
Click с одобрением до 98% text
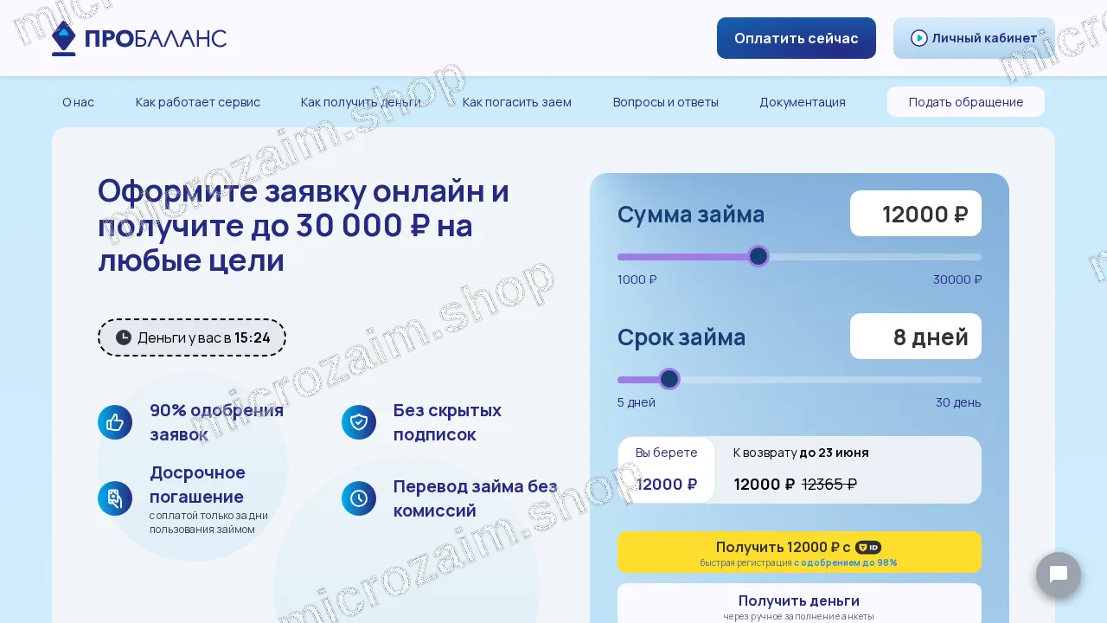click(x=845, y=562)
